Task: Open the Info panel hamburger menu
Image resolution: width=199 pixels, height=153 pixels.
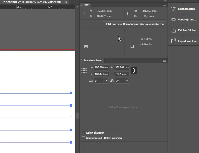Action: pyautogui.click(x=165, y=5)
